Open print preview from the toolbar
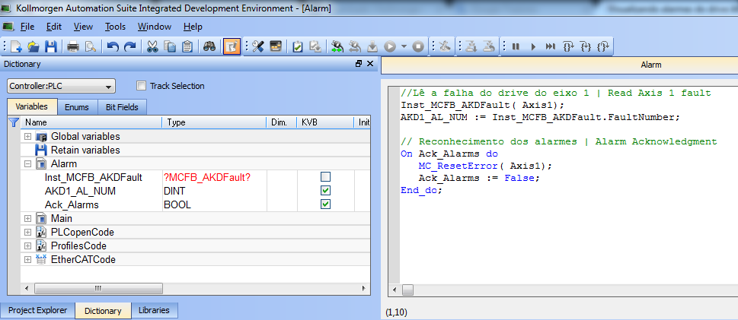Image resolution: width=738 pixels, height=320 pixels. point(91,46)
